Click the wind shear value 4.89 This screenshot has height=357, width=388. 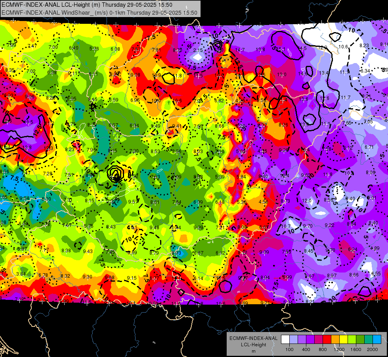click(375, 248)
